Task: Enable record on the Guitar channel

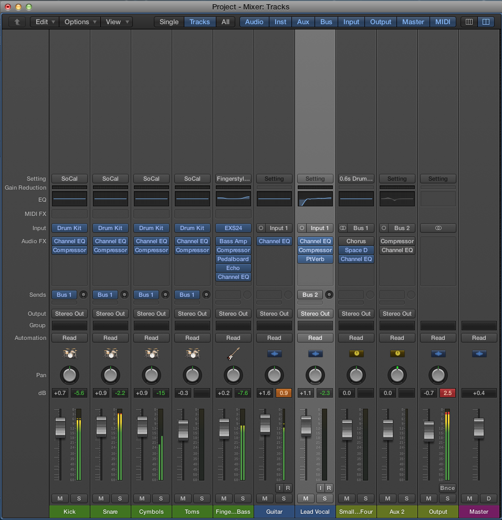Action: [x=287, y=488]
